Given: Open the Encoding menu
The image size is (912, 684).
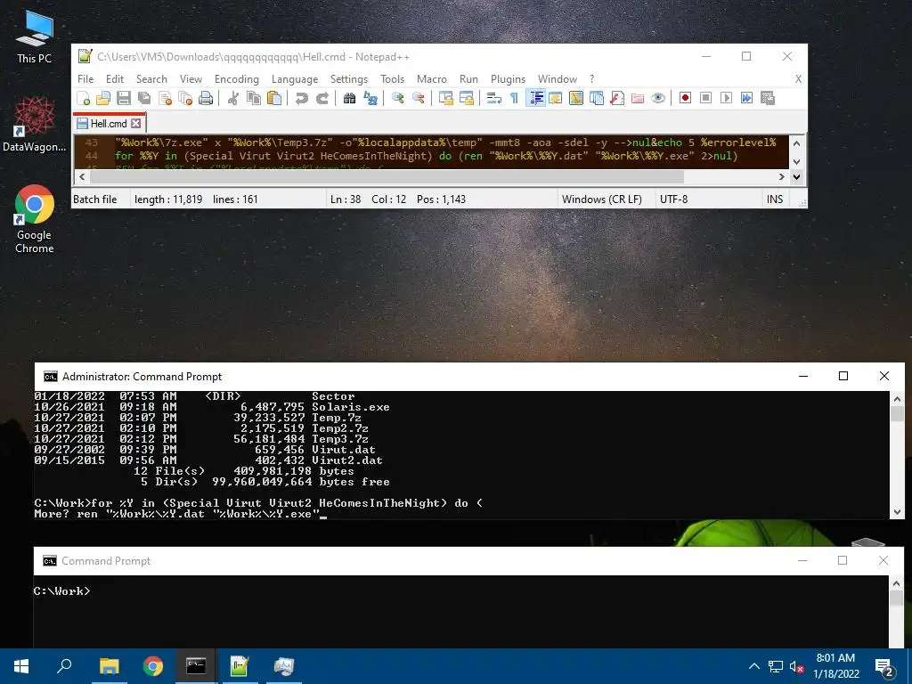Looking at the screenshot, I should point(237,79).
